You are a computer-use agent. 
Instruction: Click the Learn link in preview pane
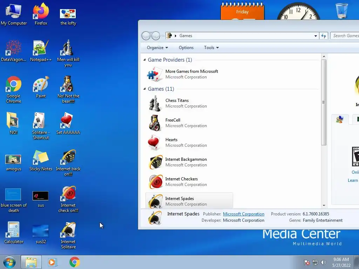click(353, 180)
